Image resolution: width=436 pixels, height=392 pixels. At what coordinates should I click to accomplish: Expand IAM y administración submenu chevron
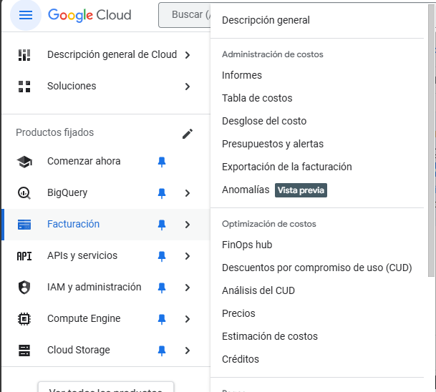click(188, 288)
